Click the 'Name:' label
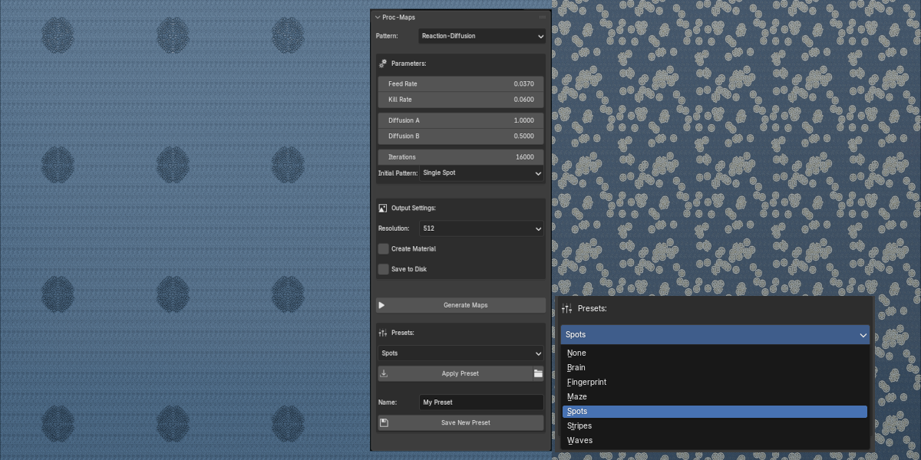This screenshot has width=921, height=460. [387, 402]
